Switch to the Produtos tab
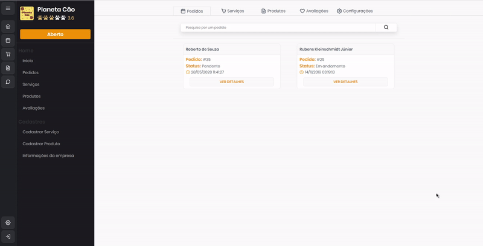The width and height of the screenshot is (483, 246). click(x=273, y=11)
